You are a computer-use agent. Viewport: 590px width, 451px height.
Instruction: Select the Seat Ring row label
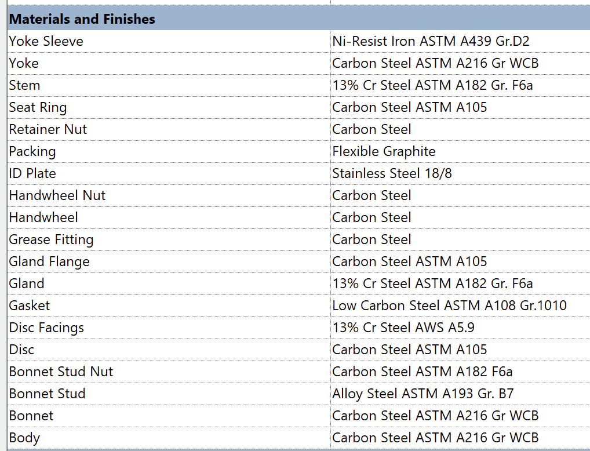38,107
